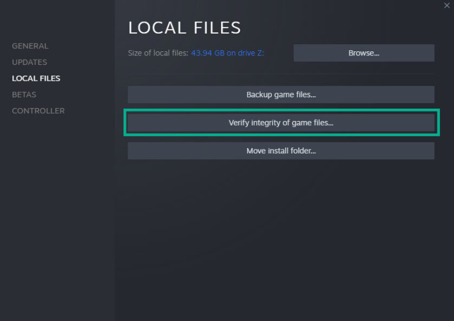
Task: Click the "Size of local files:" label
Action: [x=158, y=53]
